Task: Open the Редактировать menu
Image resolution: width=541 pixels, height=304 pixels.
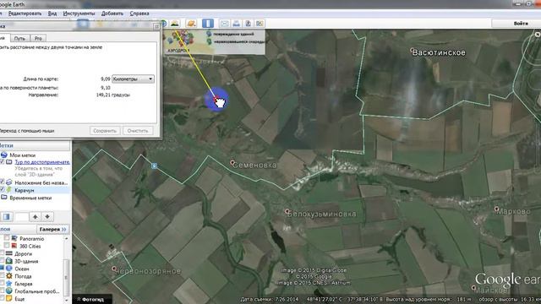Action: coord(25,14)
